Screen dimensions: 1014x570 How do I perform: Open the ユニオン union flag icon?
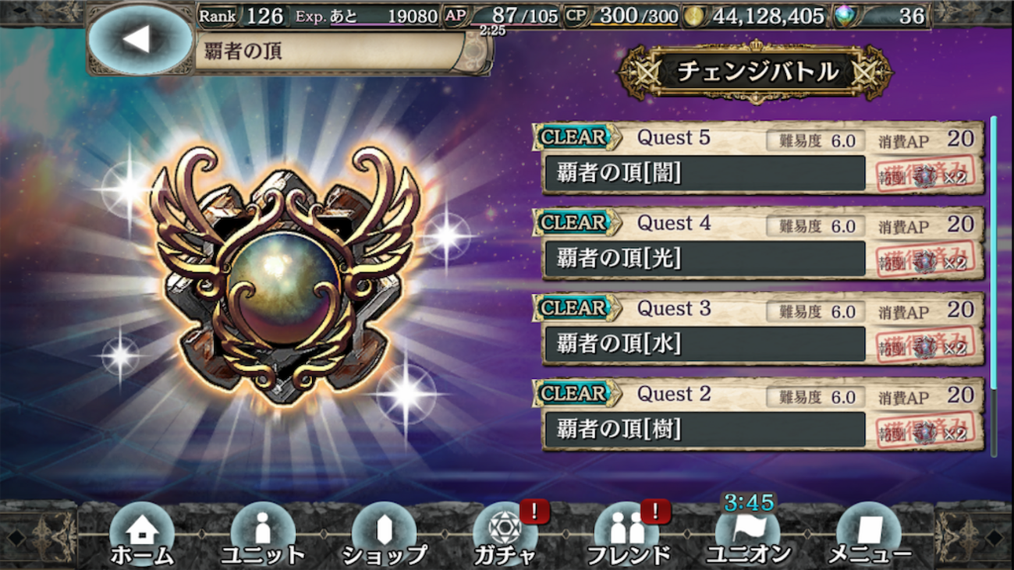(748, 534)
